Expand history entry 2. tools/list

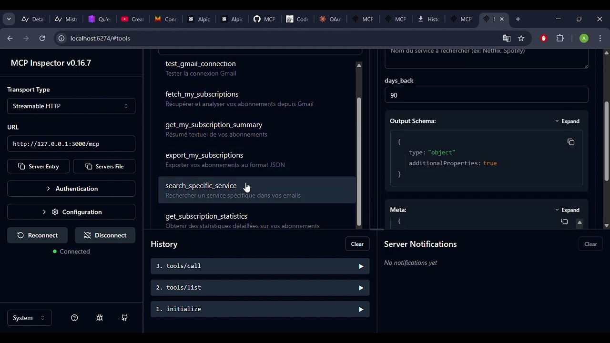coord(260,288)
